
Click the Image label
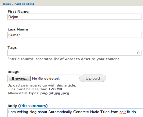[13, 72]
